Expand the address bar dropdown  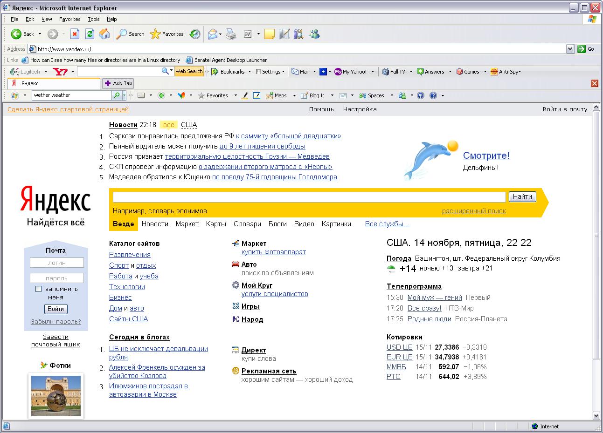(x=570, y=49)
